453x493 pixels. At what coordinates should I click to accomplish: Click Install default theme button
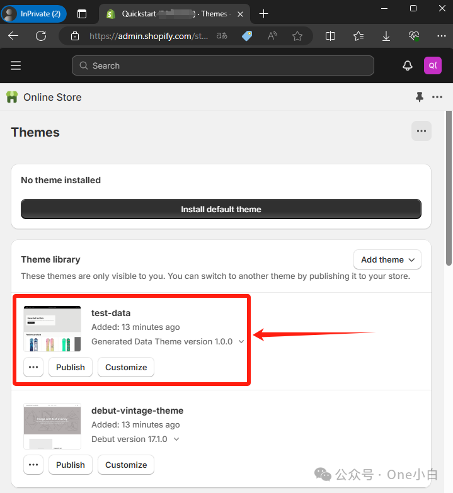click(221, 209)
